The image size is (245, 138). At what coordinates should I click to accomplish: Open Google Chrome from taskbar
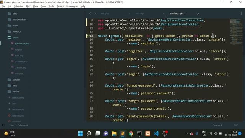pos(131,133)
